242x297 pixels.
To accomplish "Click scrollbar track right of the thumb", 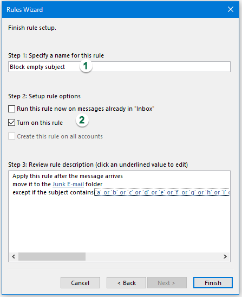I will click(x=153, y=256).
